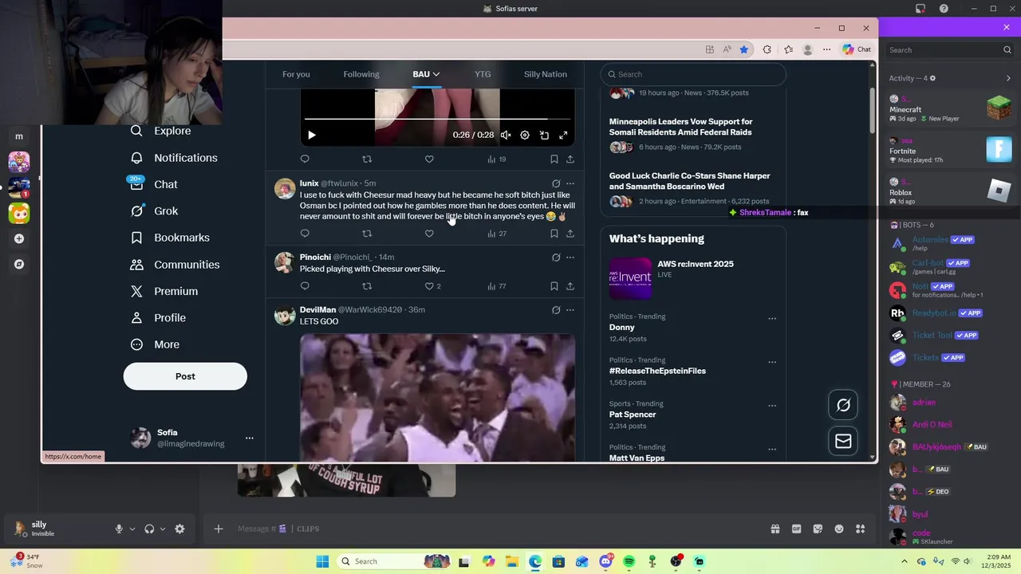Ask Grok about the lunix post
Screen dimensions: 1021x574
pyautogui.click(x=556, y=183)
